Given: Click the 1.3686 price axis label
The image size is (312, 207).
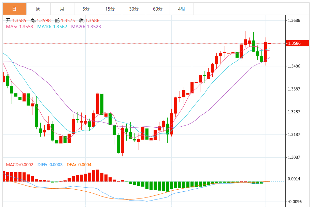Looking at the screenshot, I should pos(294,20).
